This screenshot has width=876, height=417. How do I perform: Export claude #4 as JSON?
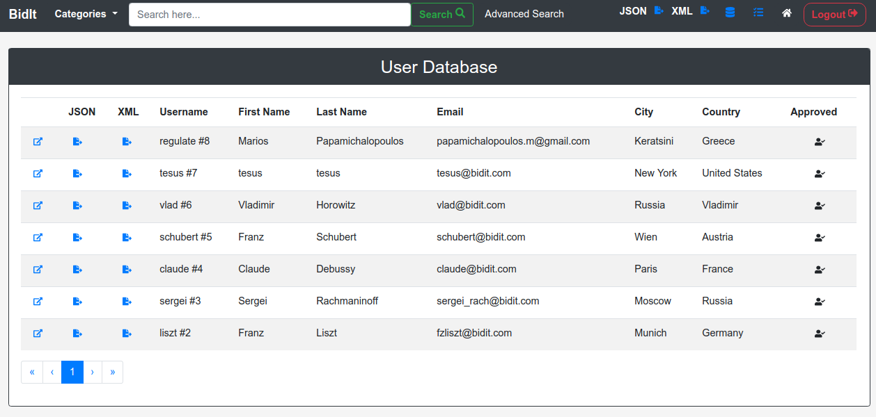[77, 270]
